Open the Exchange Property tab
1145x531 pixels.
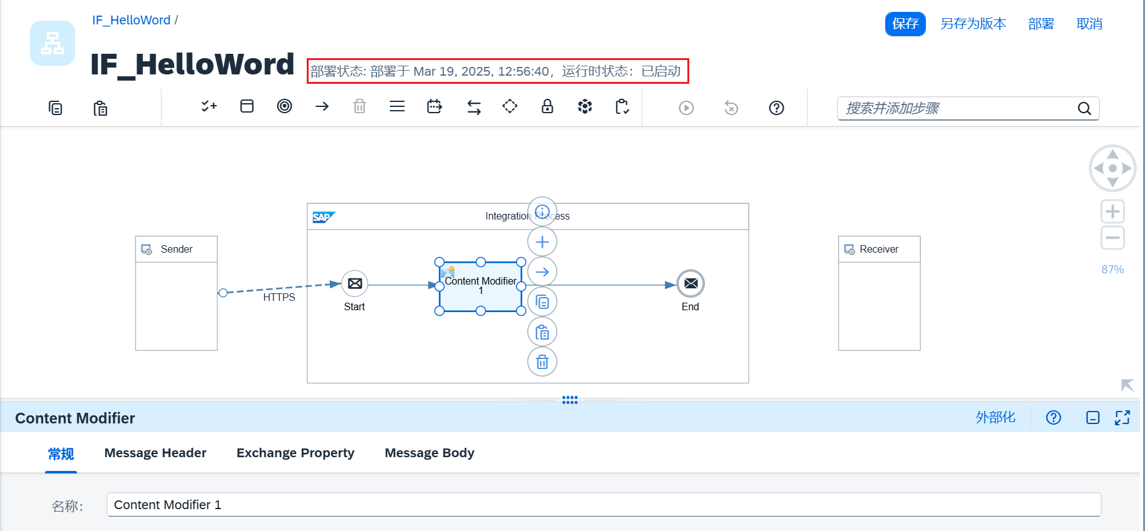[x=295, y=453]
